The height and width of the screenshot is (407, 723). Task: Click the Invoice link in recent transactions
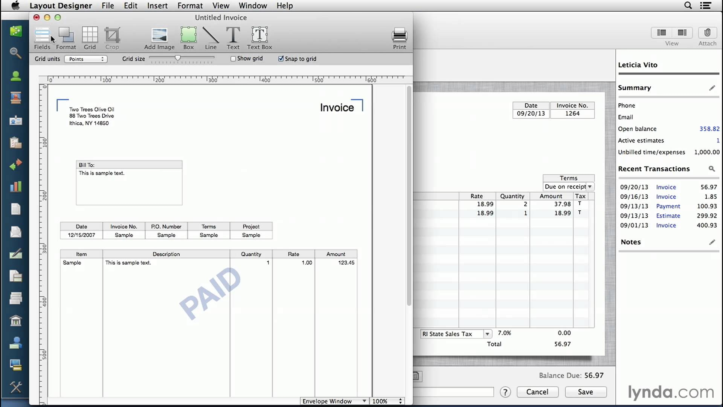coord(665,187)
